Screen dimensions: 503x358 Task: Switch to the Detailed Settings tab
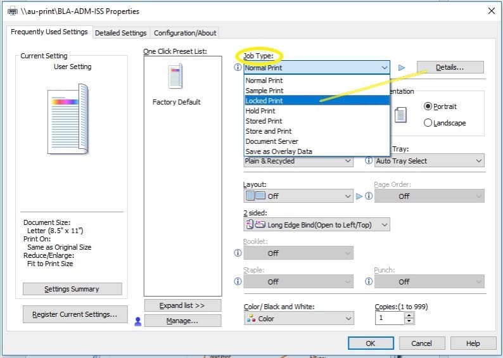coord(121,33)
